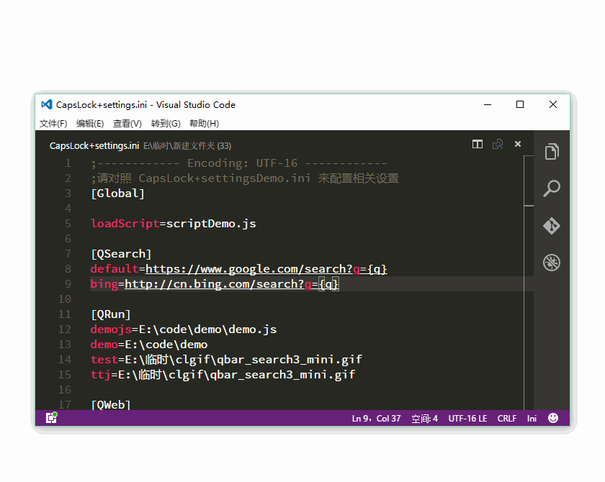Split the editor into two panes
Image resolution: width=605 pixels, height=482 pixels.
point(478,144)
